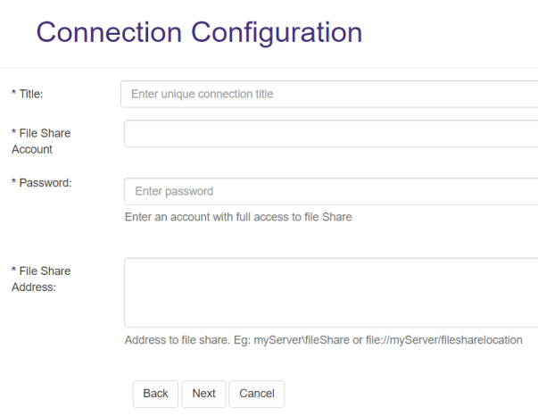Click the Title input field
This screenshot has width=538, height=416.
coord(328,94)
